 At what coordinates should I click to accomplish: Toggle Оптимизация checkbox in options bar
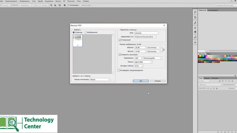click(68, 5)
